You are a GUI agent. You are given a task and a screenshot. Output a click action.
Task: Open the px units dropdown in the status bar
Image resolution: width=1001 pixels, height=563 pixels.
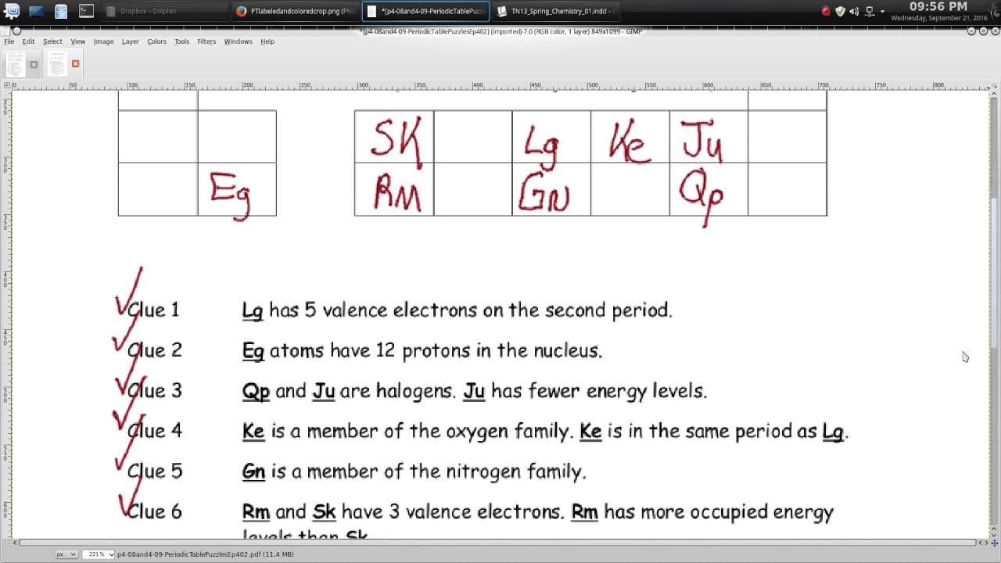(65, 553)
